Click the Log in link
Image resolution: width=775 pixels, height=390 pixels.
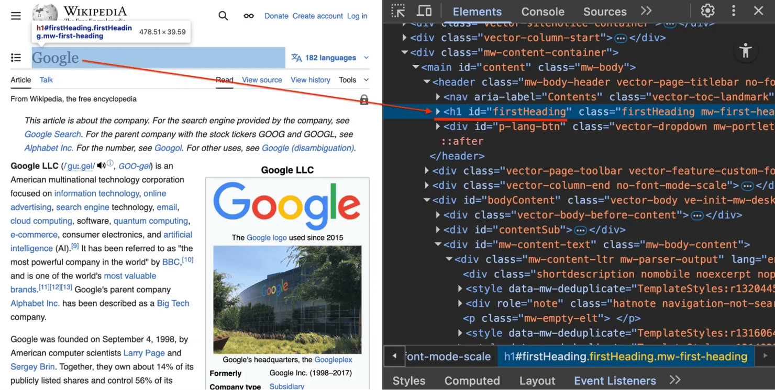(357, 16)
